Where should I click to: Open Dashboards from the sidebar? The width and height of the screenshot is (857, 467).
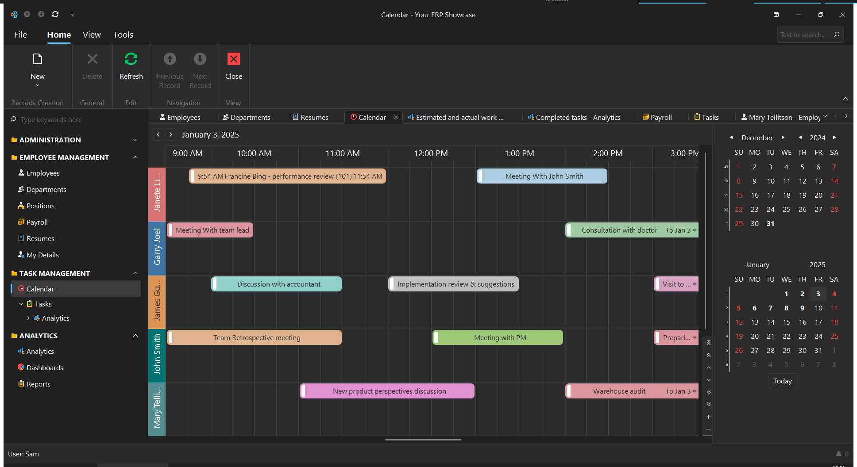pyautogui.click(x=45, y=367)
